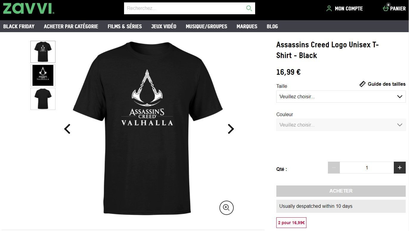
Task: Open the Acheter par catégorie menu
Action: coord(71,26)
